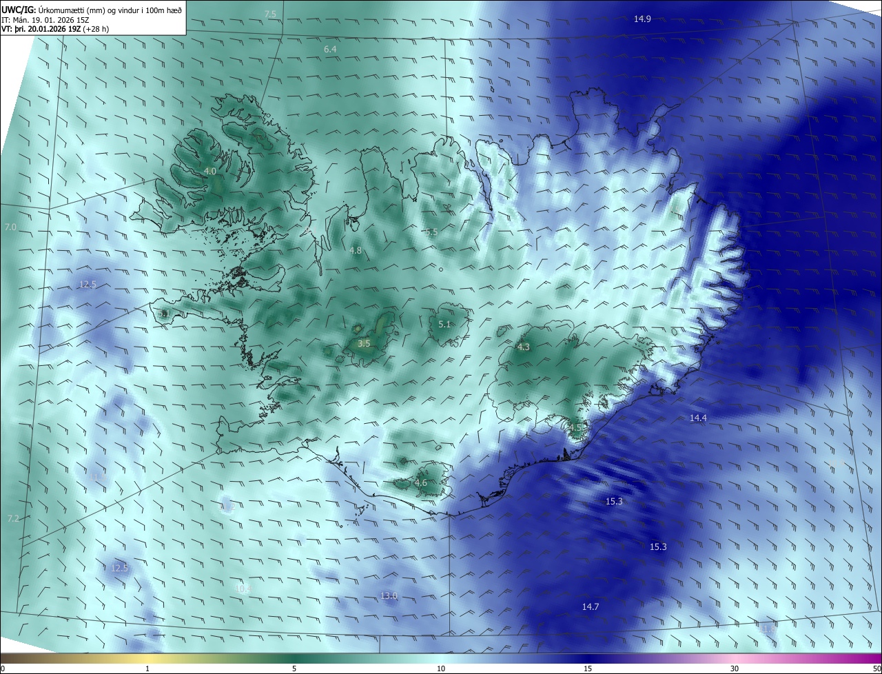Click the color scale tick labeled 0

2,668
